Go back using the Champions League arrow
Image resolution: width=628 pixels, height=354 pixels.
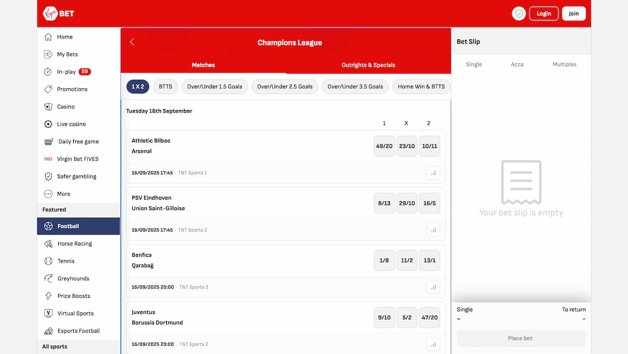pos(132,42)
